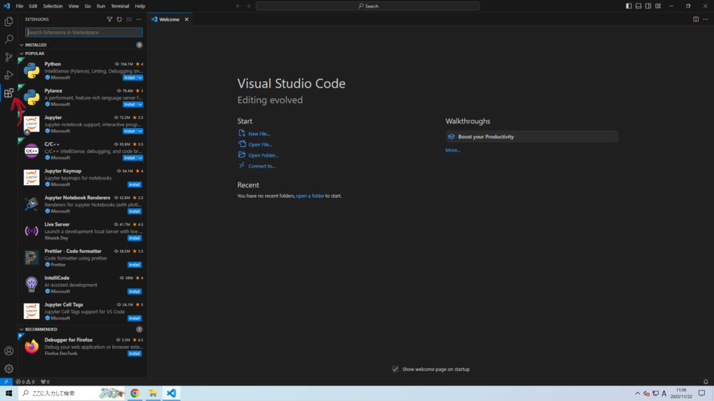The width and height of the screenshot is (714, 401).
Task: Click the command center Search box
Action: pyautogui.click(x=367, y=6)
